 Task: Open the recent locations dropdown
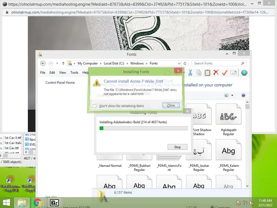coord(57,63)
